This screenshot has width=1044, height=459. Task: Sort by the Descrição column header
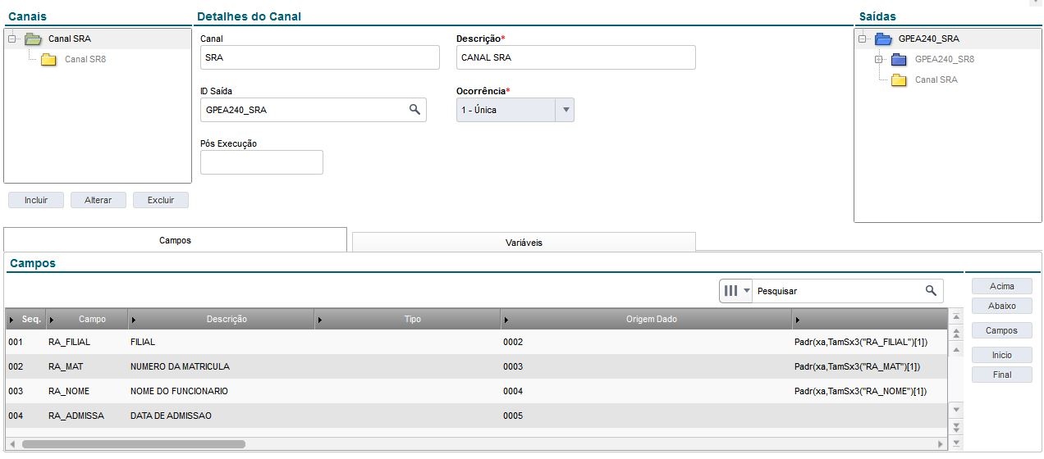click(221, 319)
